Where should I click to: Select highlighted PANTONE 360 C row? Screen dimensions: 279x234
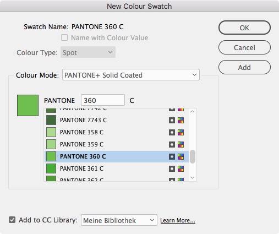[x=117, y=156]
